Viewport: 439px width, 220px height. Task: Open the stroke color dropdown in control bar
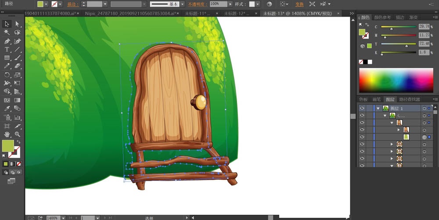click(60, 4)
